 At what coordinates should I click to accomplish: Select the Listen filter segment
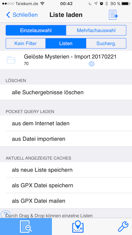tap(66, 43)
